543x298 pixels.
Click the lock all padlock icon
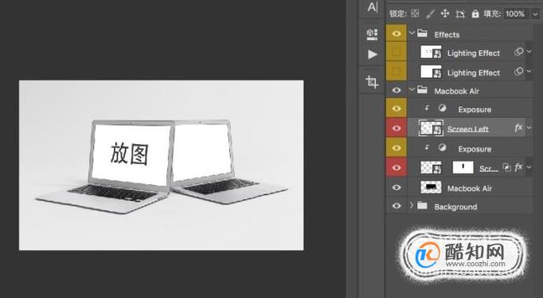(475, 14)
